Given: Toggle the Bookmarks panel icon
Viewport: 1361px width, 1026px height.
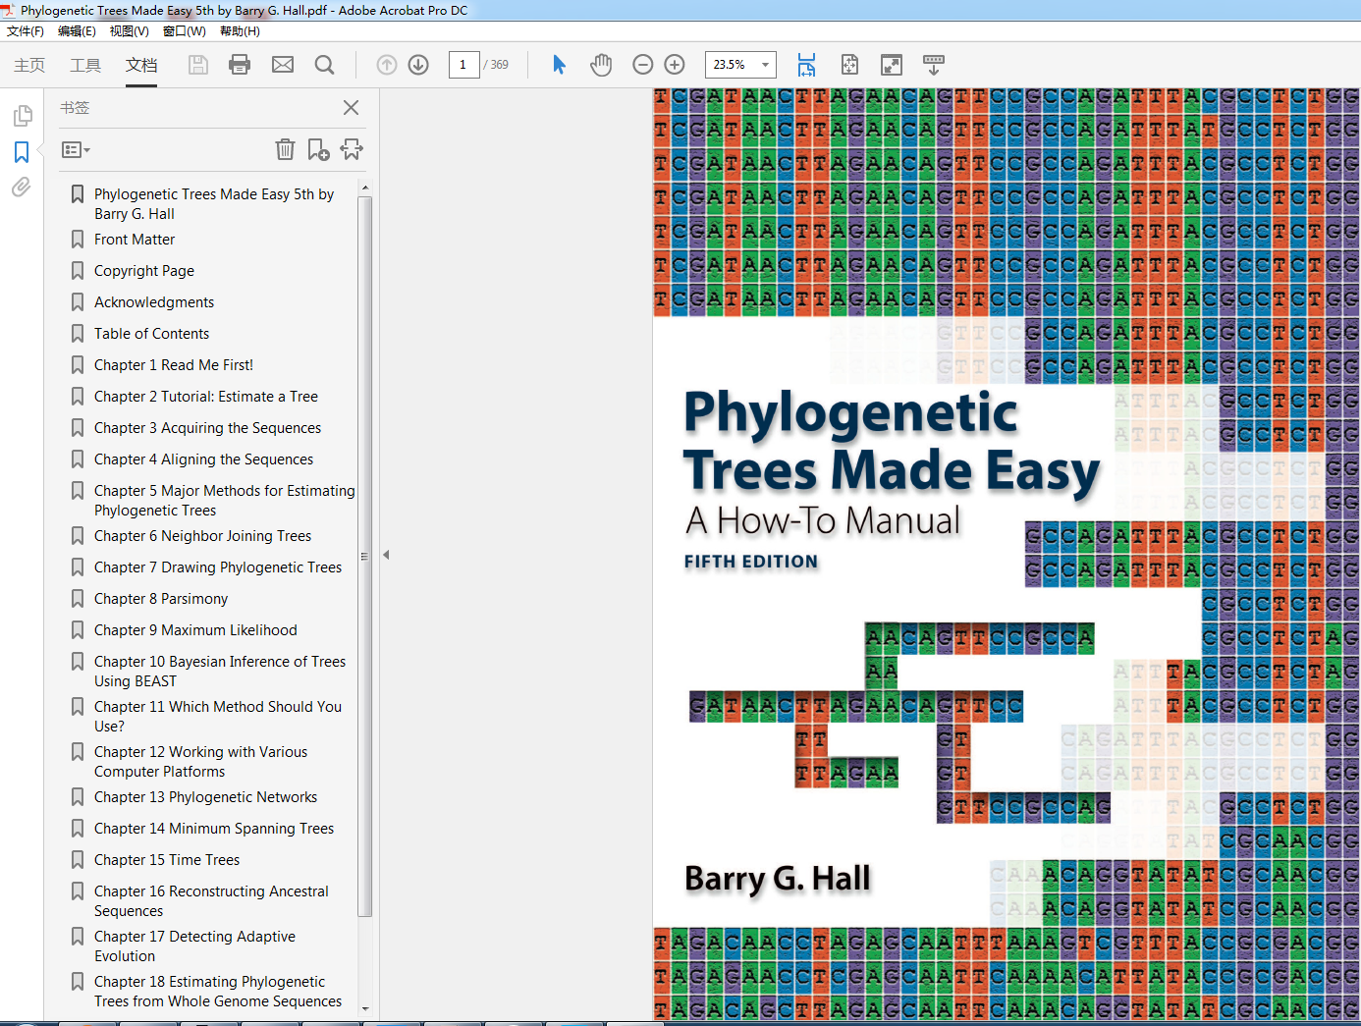Looking at the screenshot, I should click(x=22, y=152).
